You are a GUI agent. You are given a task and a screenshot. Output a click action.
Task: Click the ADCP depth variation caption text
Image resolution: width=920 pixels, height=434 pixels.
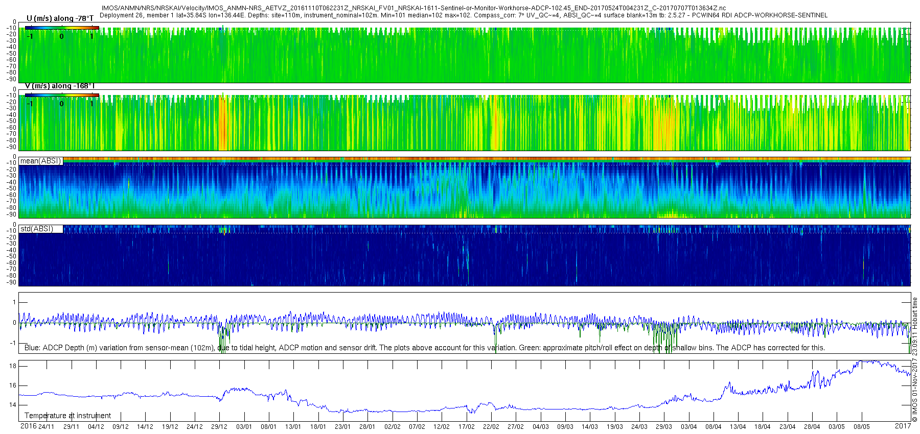[x=424, y=348]
